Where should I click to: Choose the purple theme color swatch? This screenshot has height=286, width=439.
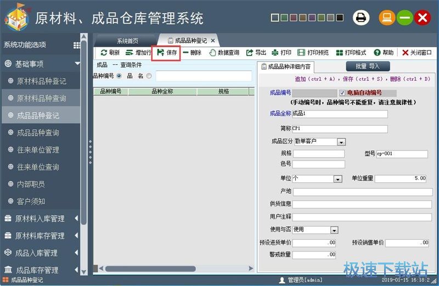pos(312,18)
